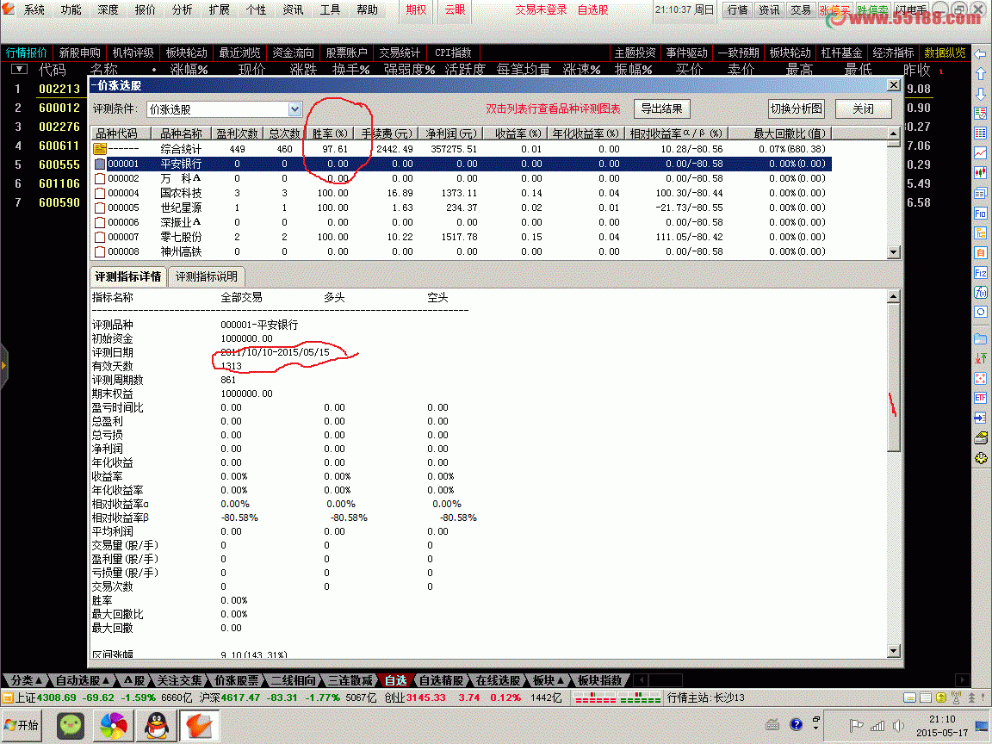Click the volume speaker tray icon

[x=898, y=726]
